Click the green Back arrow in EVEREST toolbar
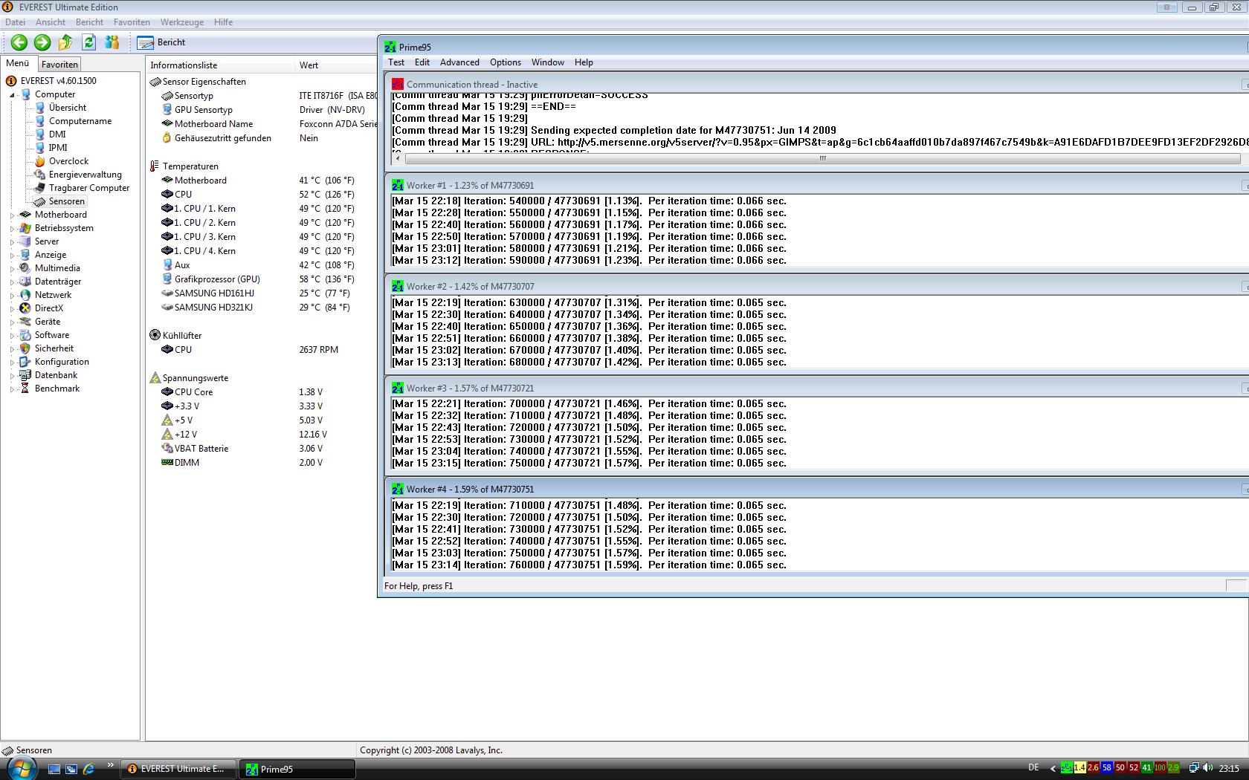This screenshot has height=780, width=1249. point(19,42)
